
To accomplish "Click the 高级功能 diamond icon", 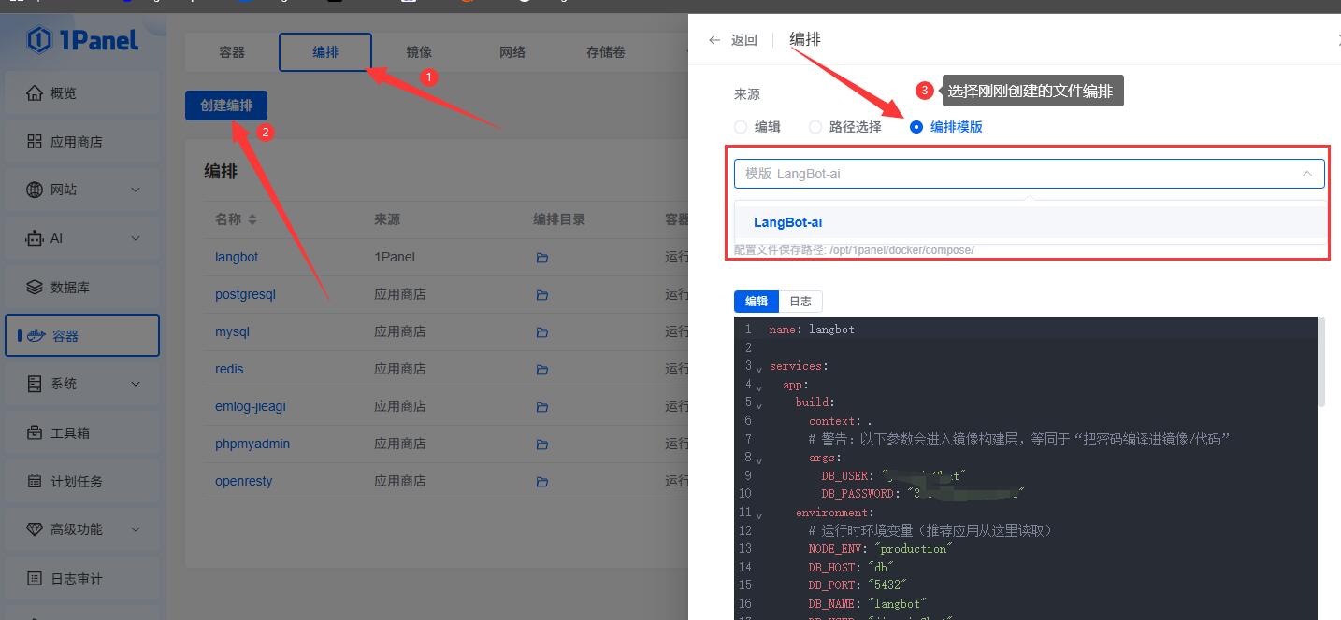I will (35, 529).
